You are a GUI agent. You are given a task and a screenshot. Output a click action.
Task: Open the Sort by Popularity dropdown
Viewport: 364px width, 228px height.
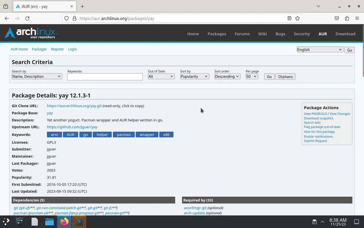195,76
